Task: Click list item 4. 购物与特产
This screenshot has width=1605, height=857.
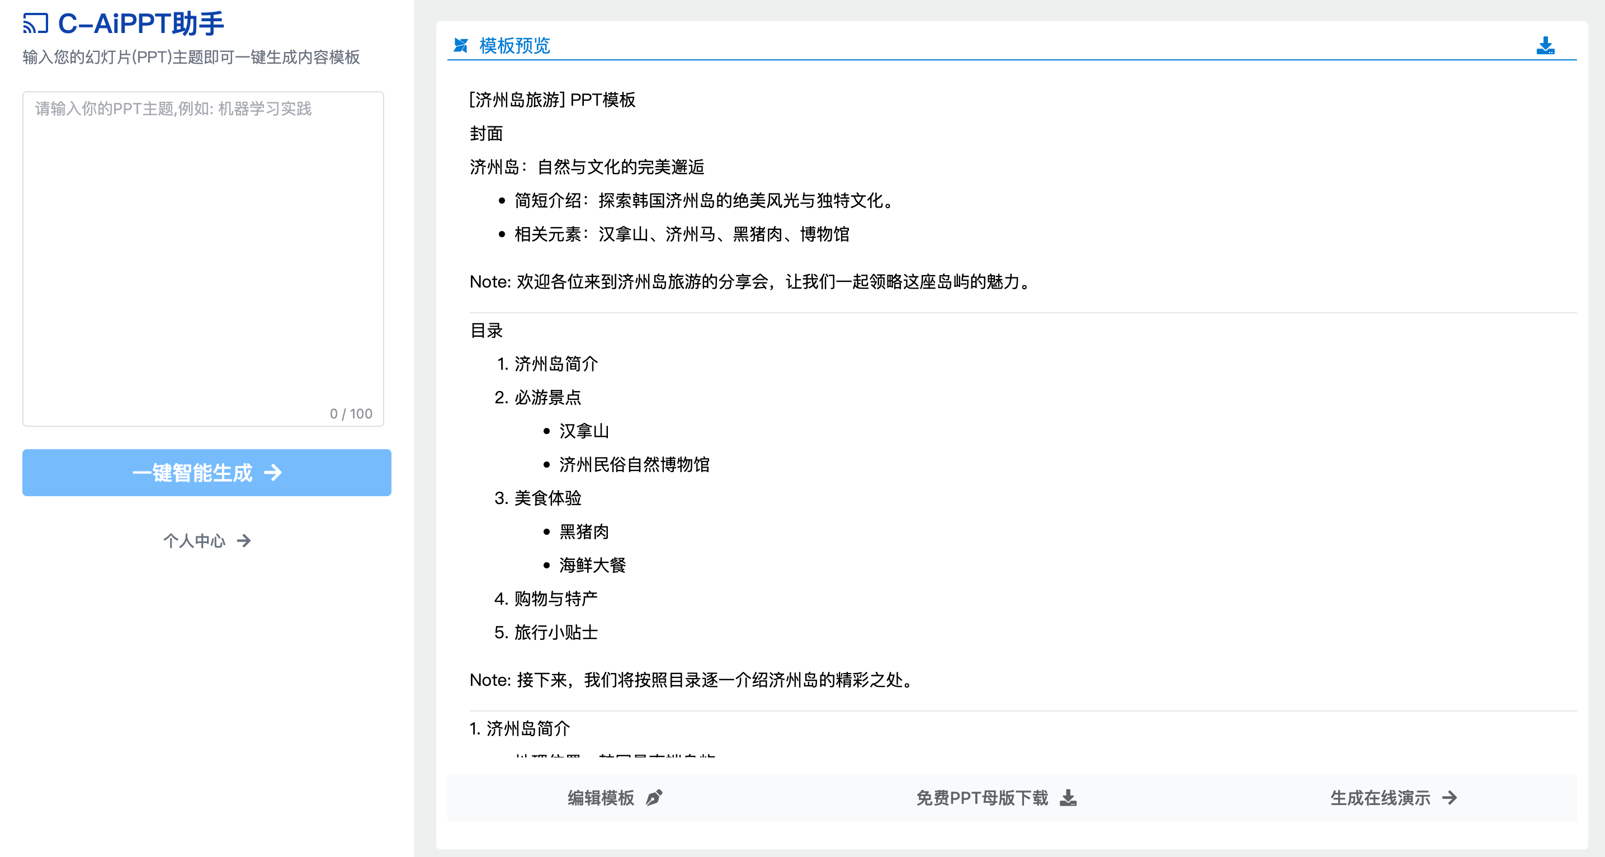Action: (546, 599)
